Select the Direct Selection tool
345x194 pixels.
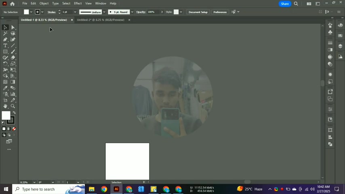click(x=13, y=27)
